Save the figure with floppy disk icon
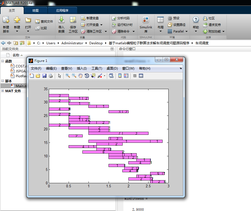The image size is (251, 211). tap(44, 76)
